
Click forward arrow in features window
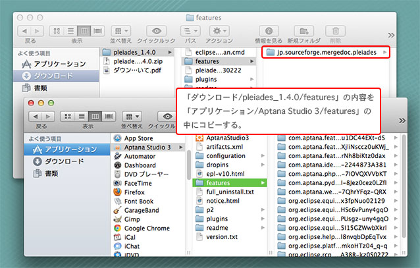(38, 31)
